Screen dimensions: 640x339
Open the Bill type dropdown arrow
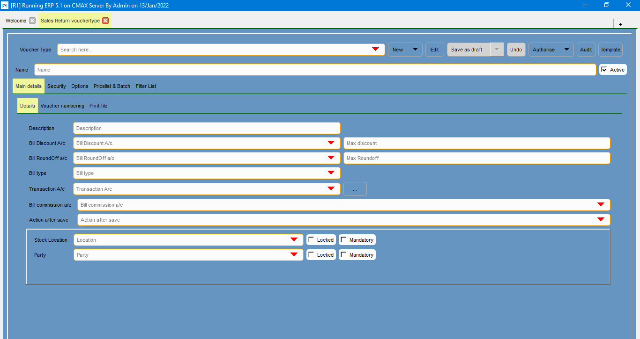331,173
